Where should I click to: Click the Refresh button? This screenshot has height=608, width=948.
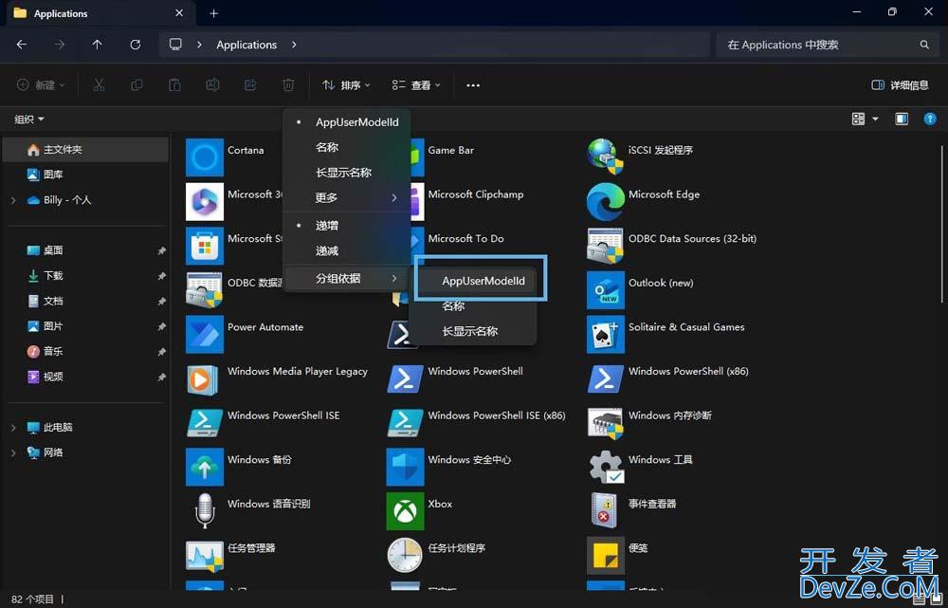136,45
